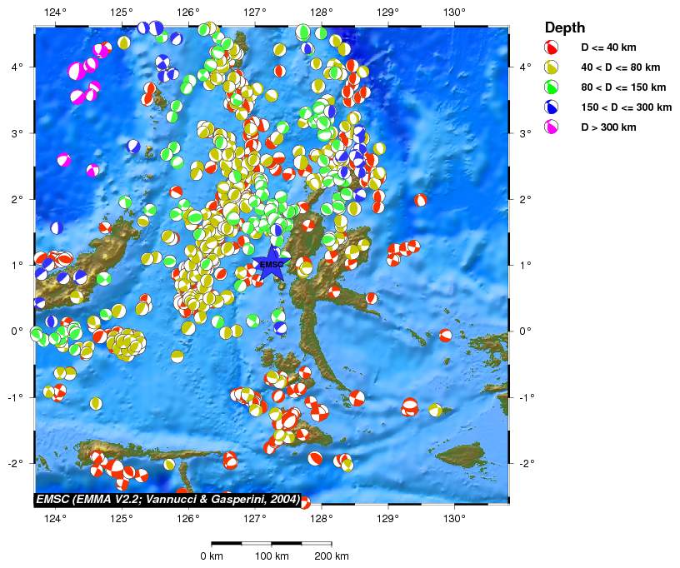Click the red D <= 40 km legend beachball
680x568 pixels.
pyautogui.click(x=551, y=47)
